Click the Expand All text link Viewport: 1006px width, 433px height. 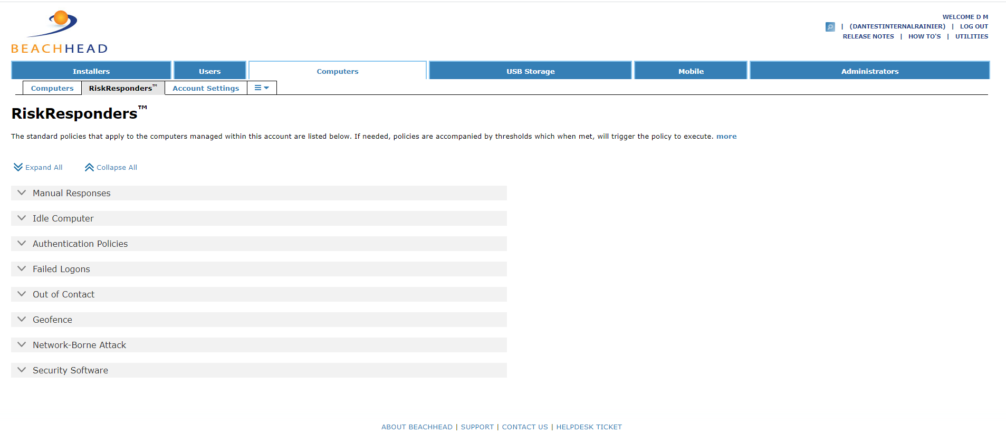[44, 167]
